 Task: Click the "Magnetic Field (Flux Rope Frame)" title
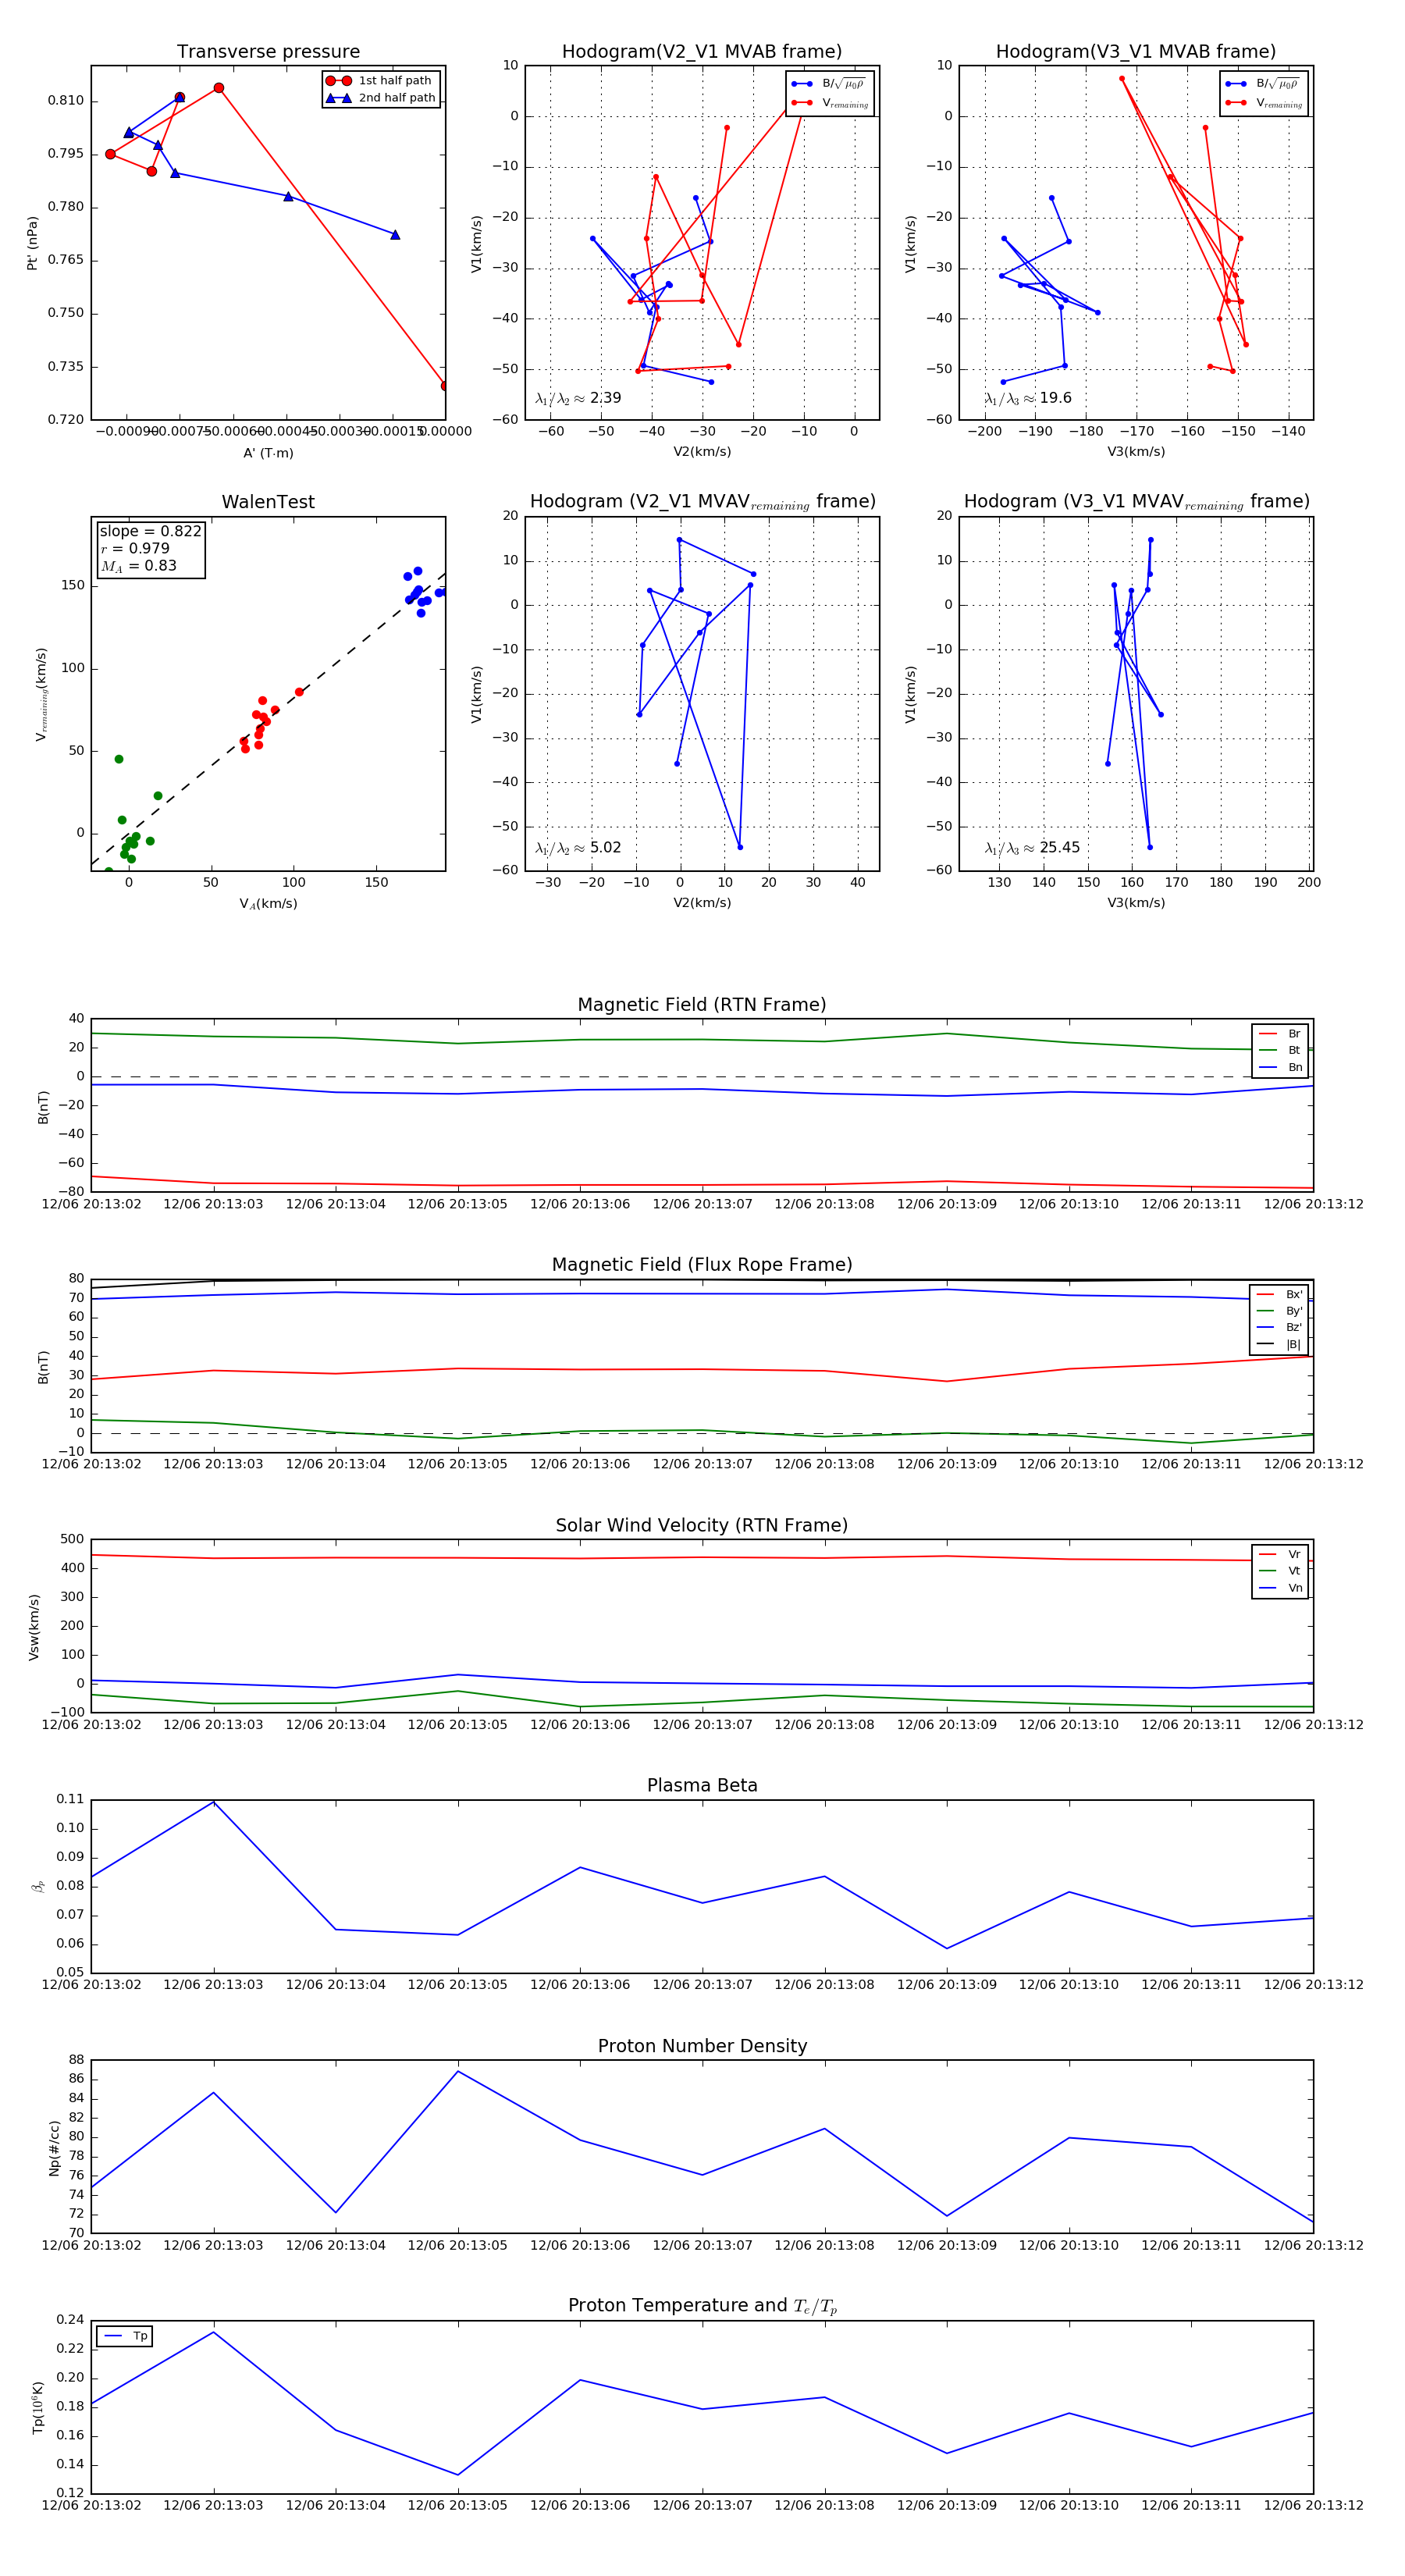click(x=702, y=1265)
